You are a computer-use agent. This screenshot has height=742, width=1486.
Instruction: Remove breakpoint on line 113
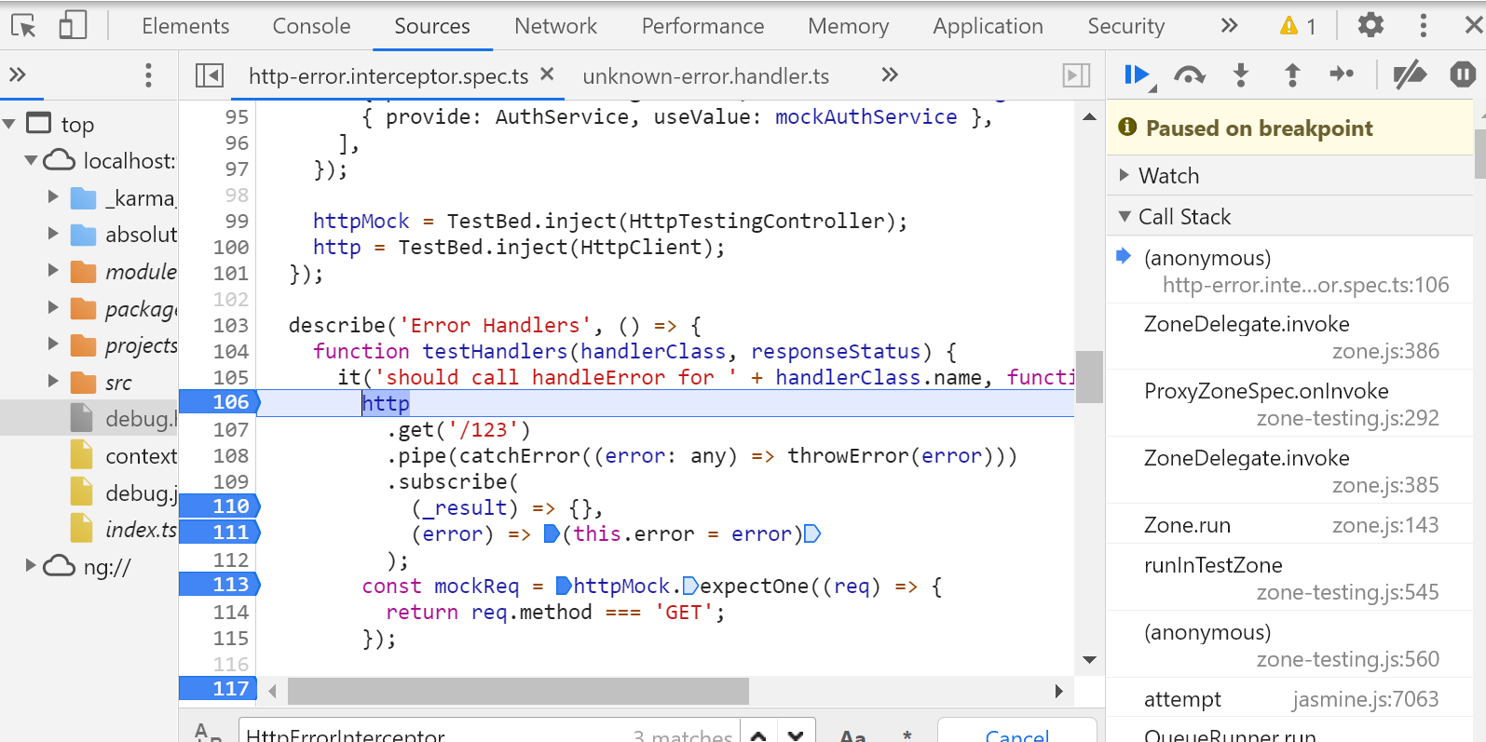pos(220,585)
